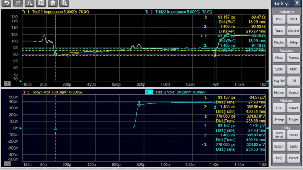Click the window 1 number badge
The height and width of the screenshot is (170, 303).
coord(7,83)
